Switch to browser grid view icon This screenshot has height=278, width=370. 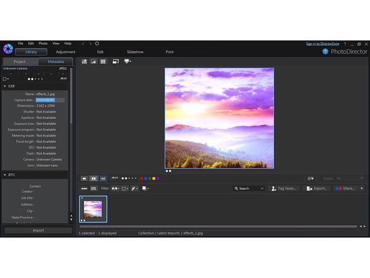pyautogui.click(x=103, y=61)
